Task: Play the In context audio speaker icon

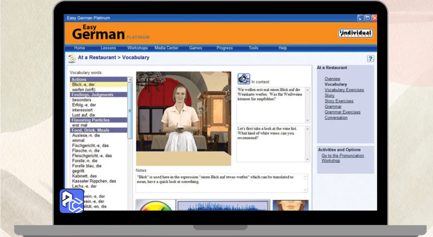Action: [x=244, y=79]
